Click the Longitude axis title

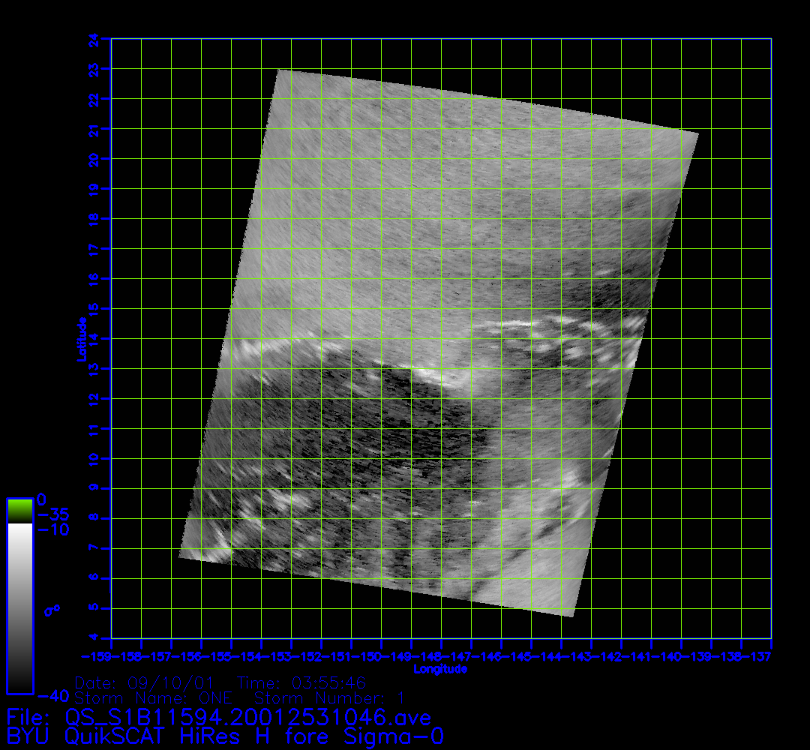tap(441, 669)
